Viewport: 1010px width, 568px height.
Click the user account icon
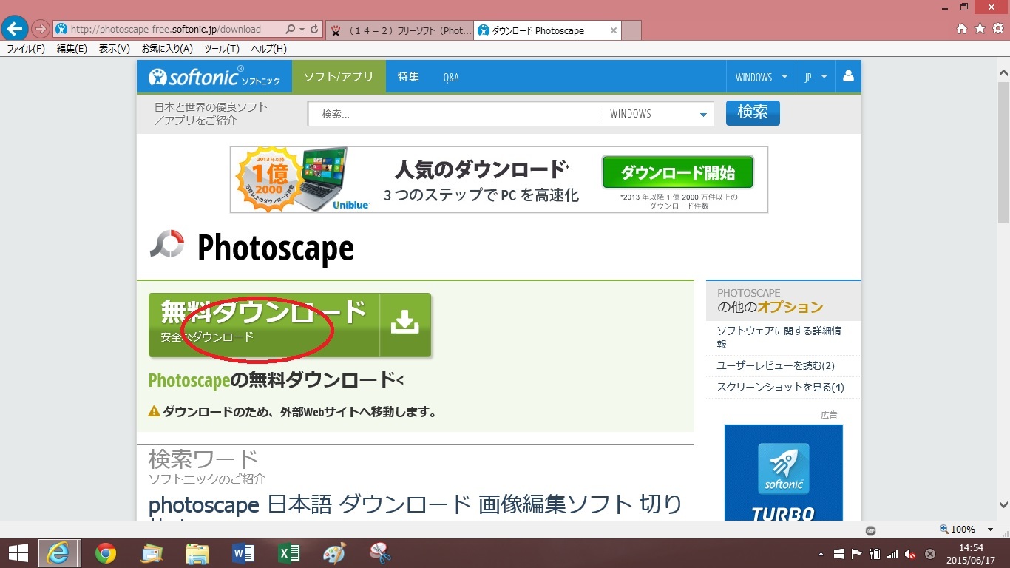[848, 77]
